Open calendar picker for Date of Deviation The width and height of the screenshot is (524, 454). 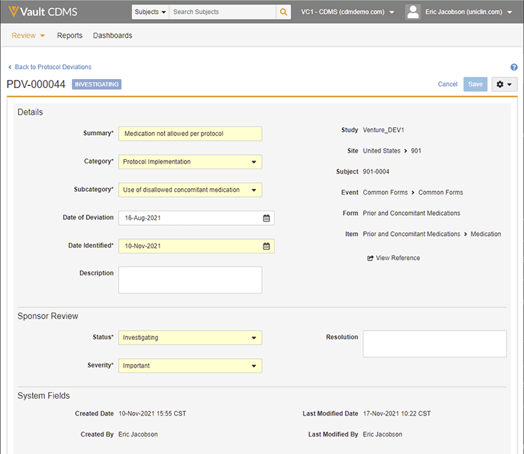tap(266, 218)
